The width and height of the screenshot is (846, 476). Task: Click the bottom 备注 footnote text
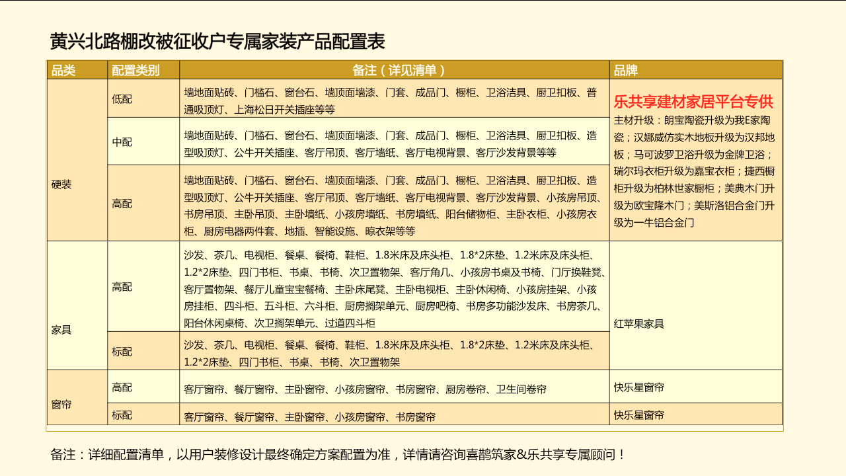338,455
